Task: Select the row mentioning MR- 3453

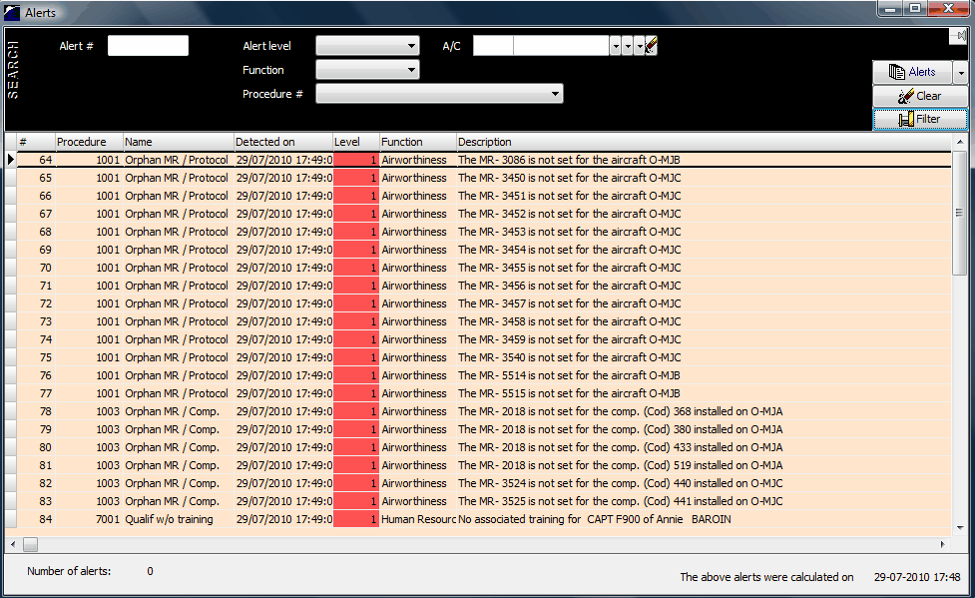Action: (x=484, y=232)
